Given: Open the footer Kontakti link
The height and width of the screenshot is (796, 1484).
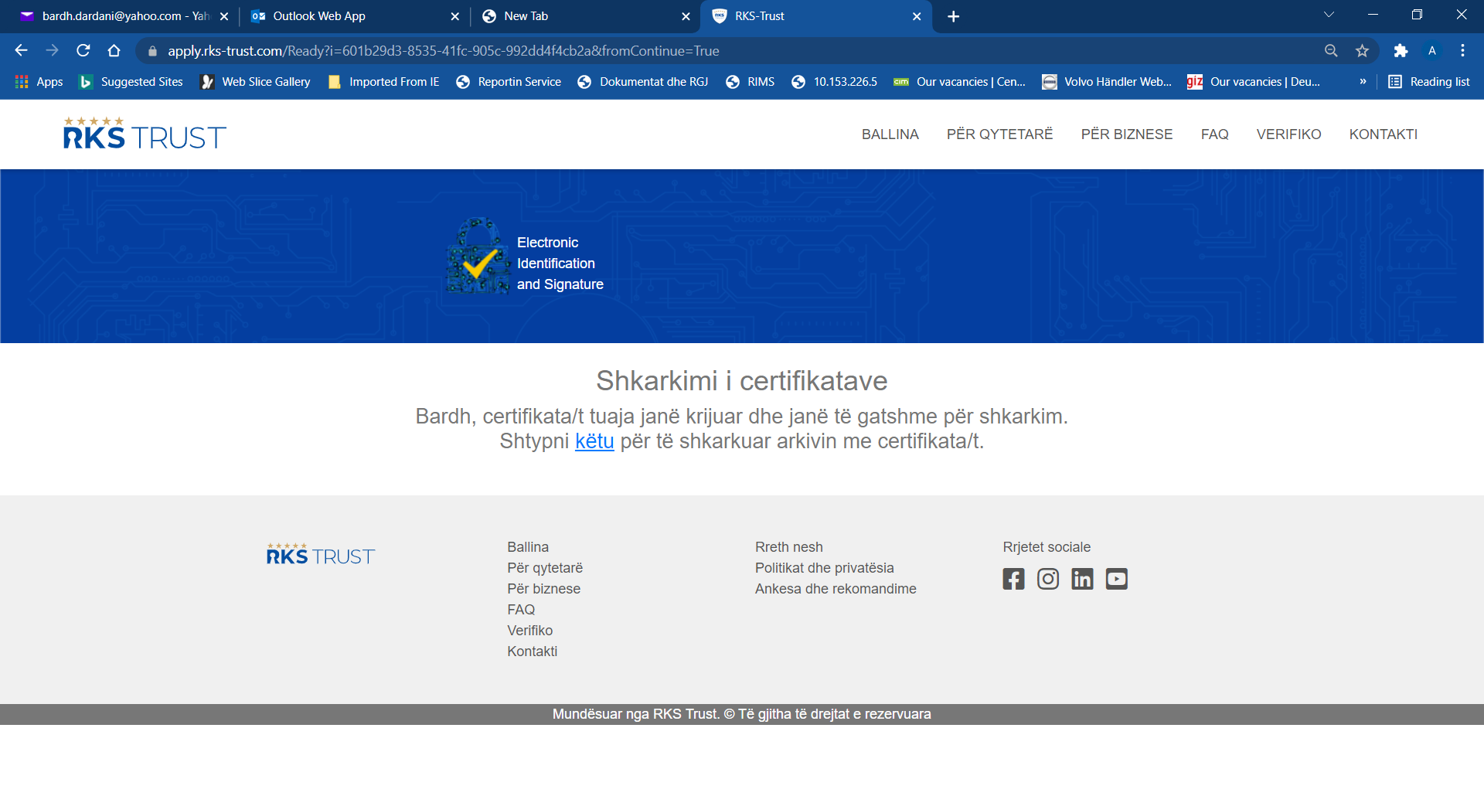Looking at the screenshot, I should 533,651.
